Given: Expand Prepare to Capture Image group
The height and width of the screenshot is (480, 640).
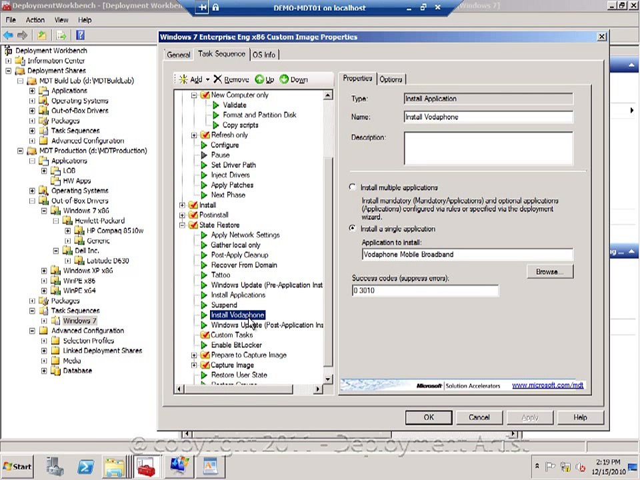Looking at the screenshot, I should click(x=194, y=355).
